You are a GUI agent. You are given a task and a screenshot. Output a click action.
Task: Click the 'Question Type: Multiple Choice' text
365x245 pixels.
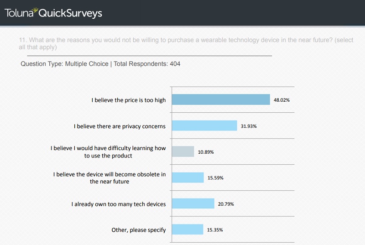[63, 64]
